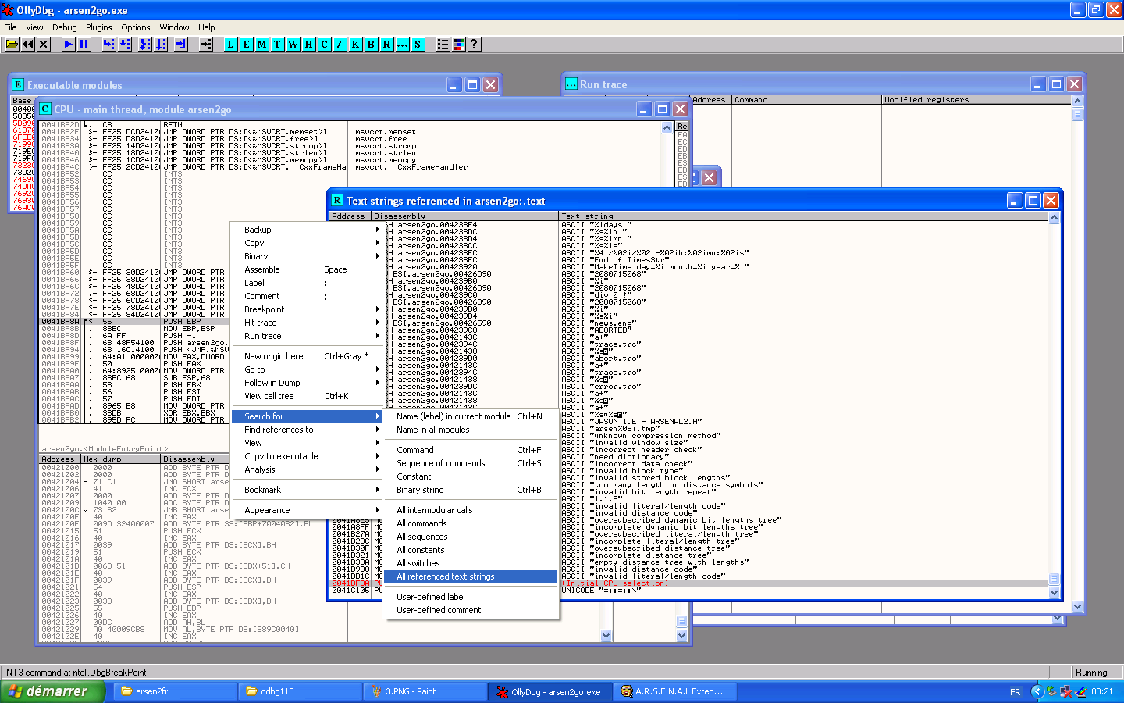Open Call stack with K icon
The width and height of the screenshot is (1124, 703).
tap(356, 45)
